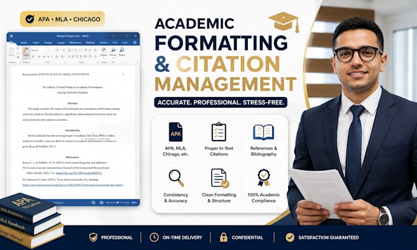
Task: Open the View tab in Word
Action: tap(115, 42)
